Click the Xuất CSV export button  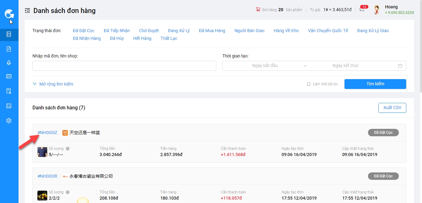pyautogui.click(x=392, y=108)
